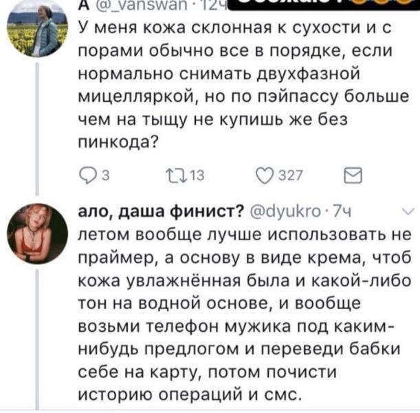
Task: Open the @dyukro profile handle
Action: [x=285, y=212]
